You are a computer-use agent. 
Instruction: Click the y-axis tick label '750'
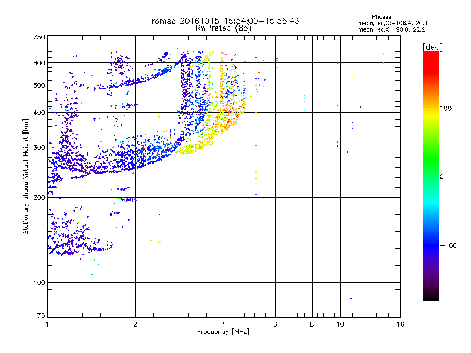point(39,37)
